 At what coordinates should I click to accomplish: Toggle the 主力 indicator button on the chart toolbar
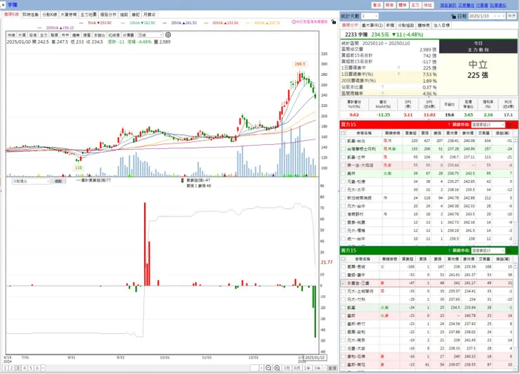[x=44, y=35]
